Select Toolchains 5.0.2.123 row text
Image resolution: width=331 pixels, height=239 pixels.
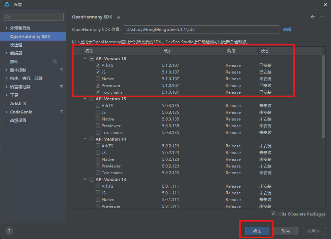(x=112, y=173)
